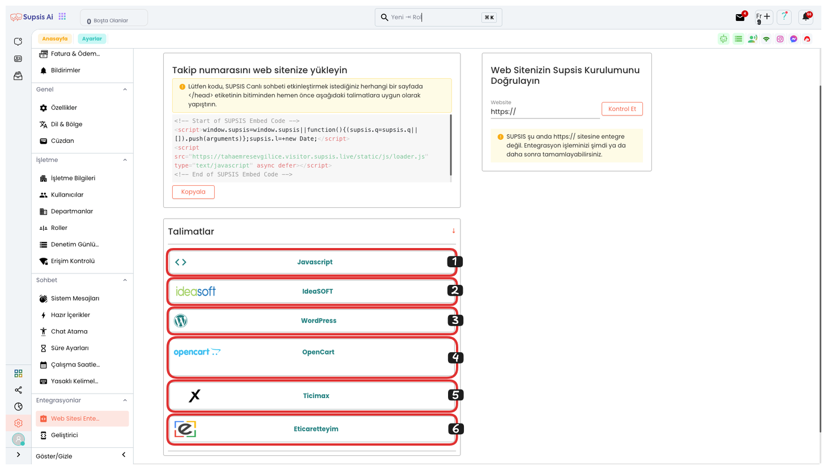Click the green chatbot robot icon
This screenshot has height=470, width=827.
coord(723,39)
